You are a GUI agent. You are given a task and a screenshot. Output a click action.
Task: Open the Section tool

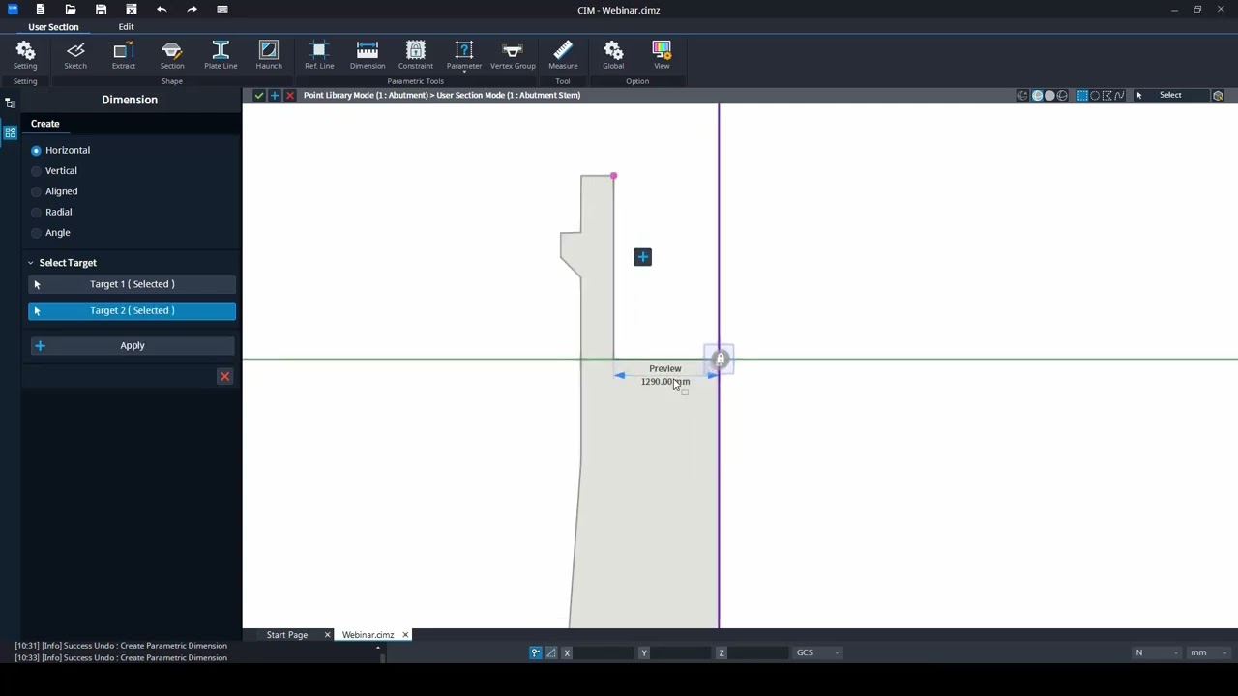click(x=172, y=55)
